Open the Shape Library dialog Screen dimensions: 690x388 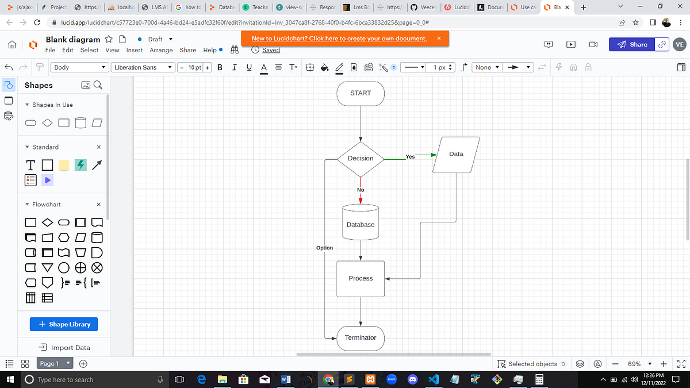click(x=63, y=324)
